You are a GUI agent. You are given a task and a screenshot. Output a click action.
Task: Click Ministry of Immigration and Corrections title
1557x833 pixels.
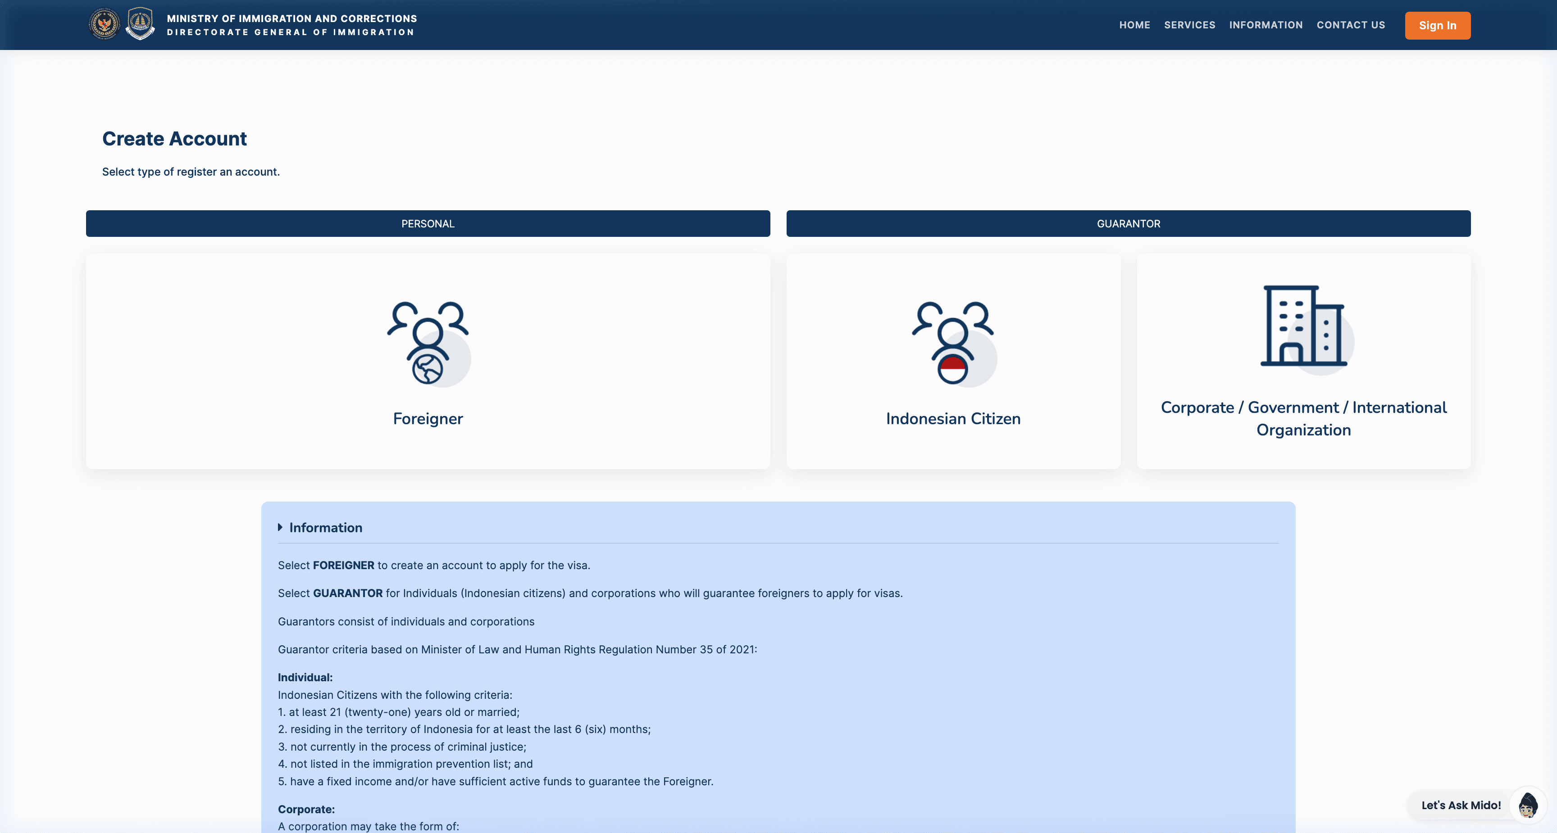click(291, 19)
